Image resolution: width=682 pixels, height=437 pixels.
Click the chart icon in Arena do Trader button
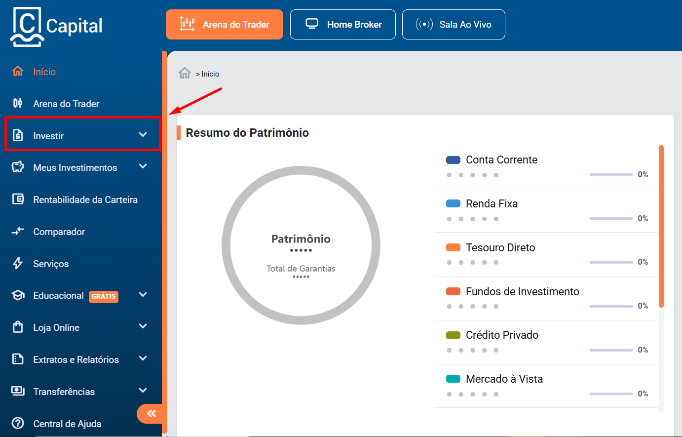[x=187, y=24]
